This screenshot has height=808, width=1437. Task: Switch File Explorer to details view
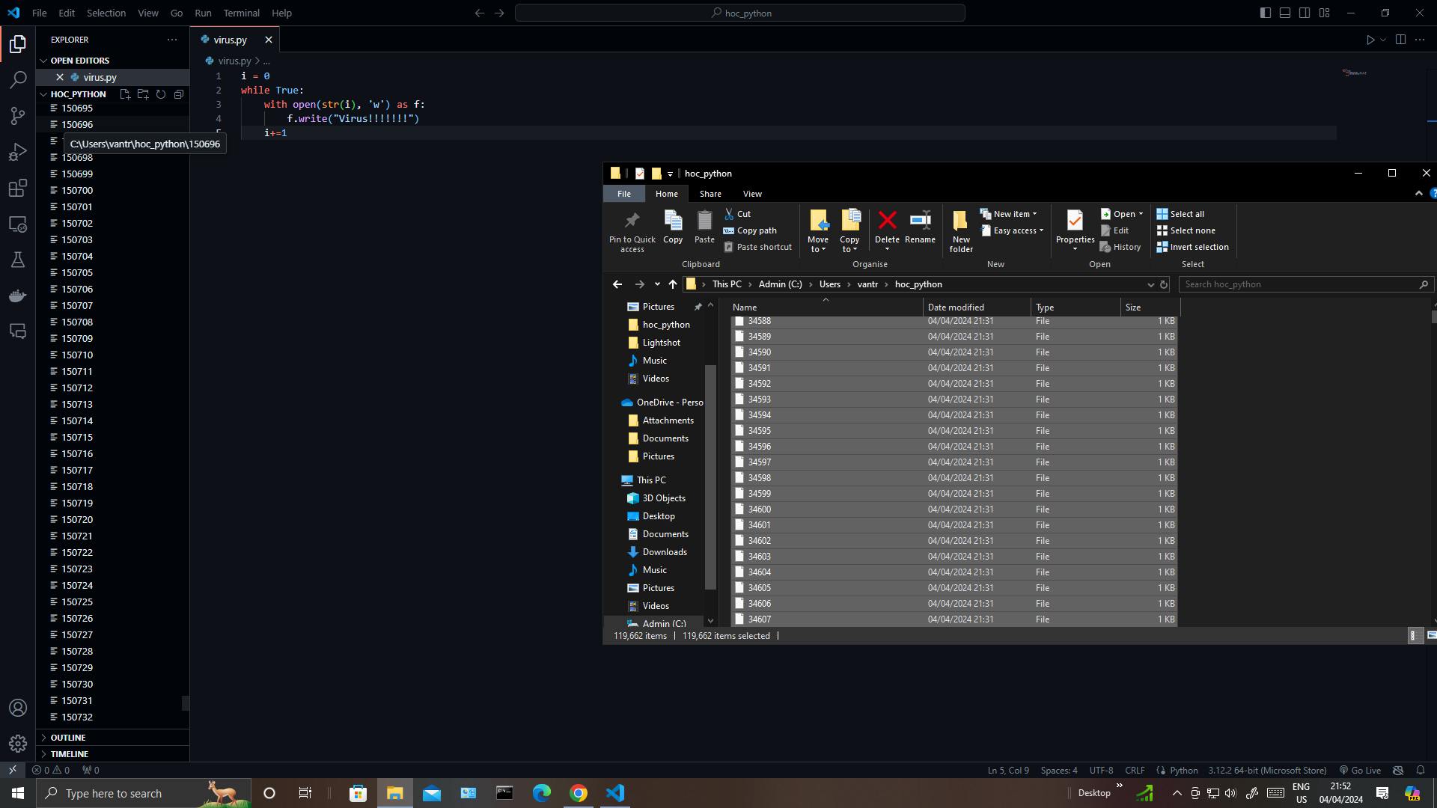(x=1413, y=636)
